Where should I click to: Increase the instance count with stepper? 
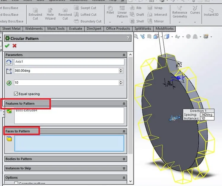(x=121, y=81)
